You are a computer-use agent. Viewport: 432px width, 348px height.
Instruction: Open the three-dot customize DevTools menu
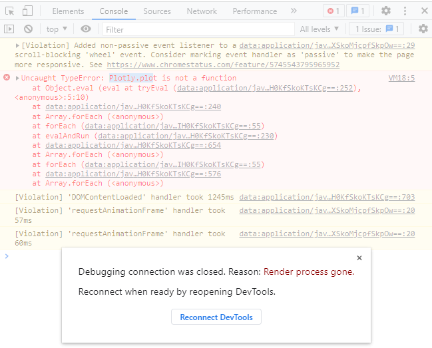coord(405,11)
